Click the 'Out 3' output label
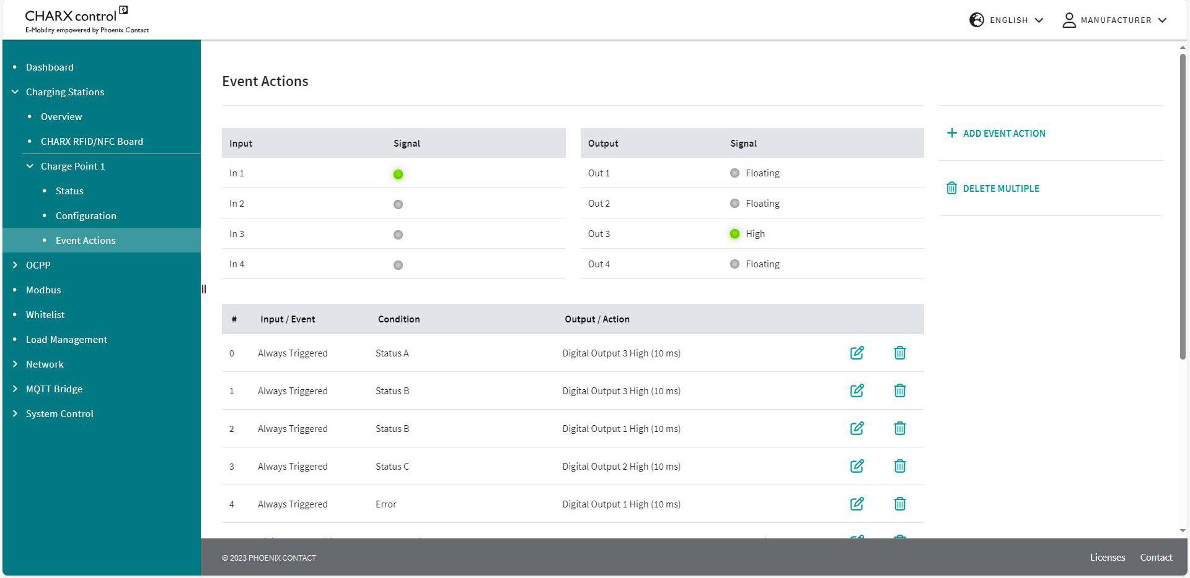Screen dimensions: 1190x578 (599, 234)
